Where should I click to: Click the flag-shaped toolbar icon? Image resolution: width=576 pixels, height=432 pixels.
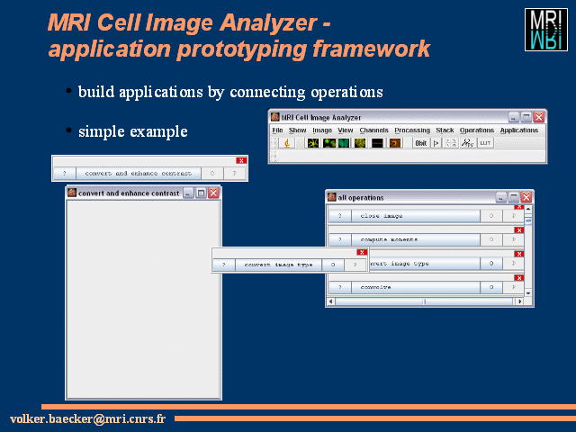(436, 143)
